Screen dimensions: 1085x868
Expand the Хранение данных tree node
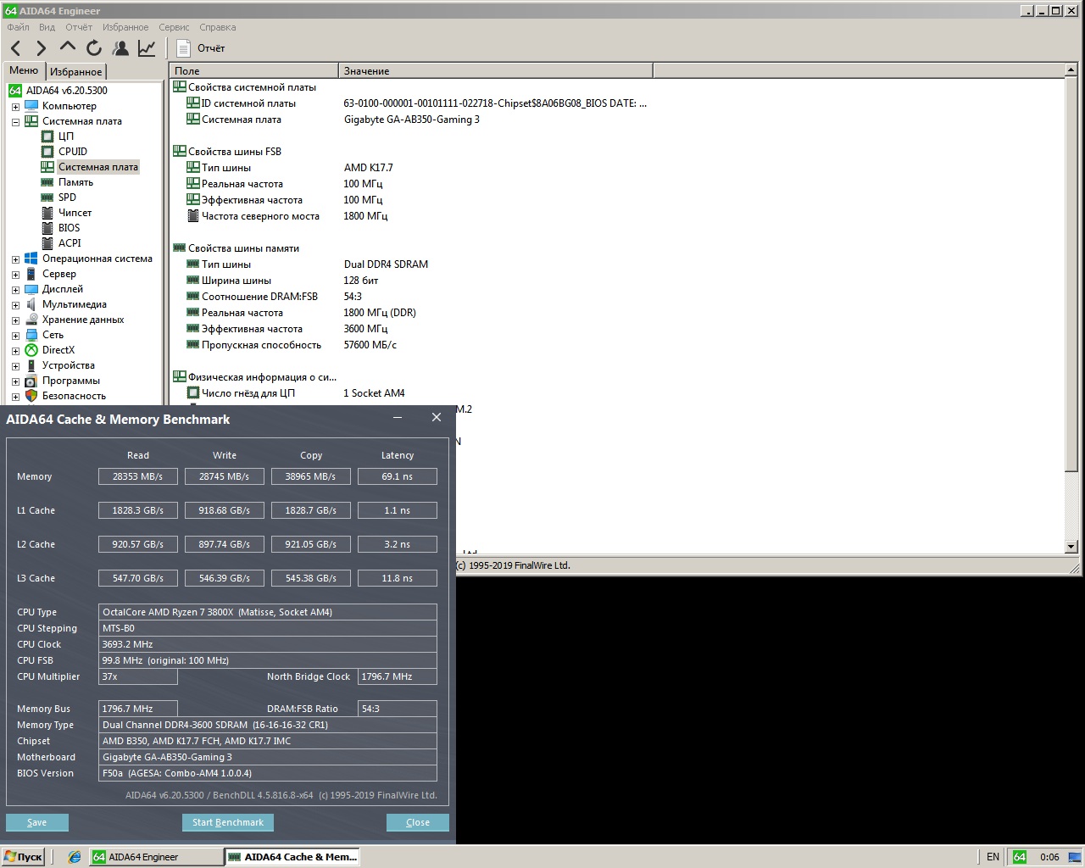point(15,320)
